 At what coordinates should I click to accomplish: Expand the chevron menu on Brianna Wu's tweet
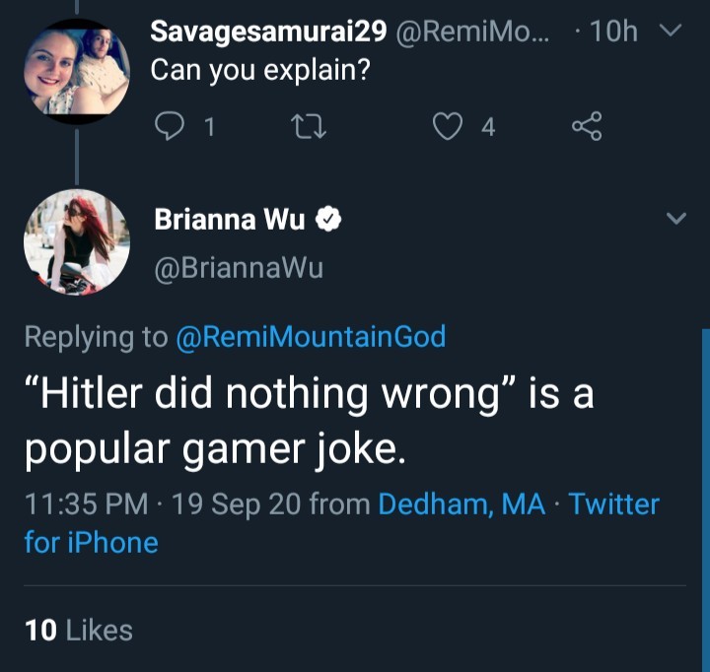pyautogui.click(x=675, y=218)
